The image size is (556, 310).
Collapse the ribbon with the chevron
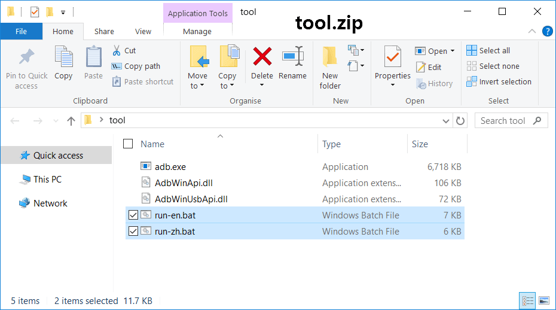532,31
